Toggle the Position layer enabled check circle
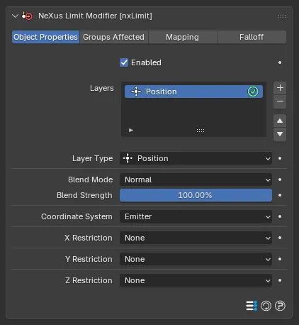 253,92
